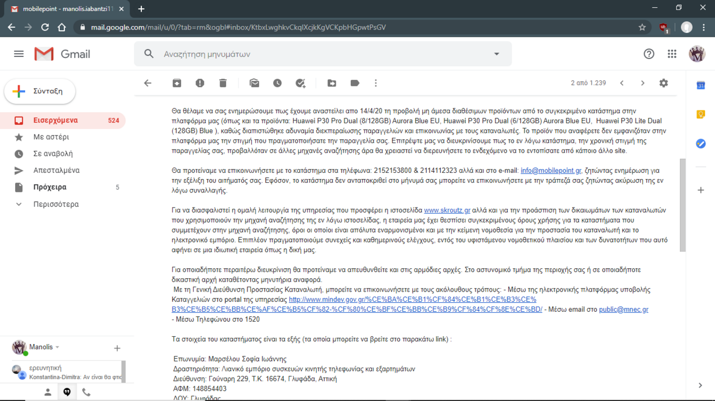Mark the email as unread
715x401 pixels.
pyautogui.click(x=254, y=83)
